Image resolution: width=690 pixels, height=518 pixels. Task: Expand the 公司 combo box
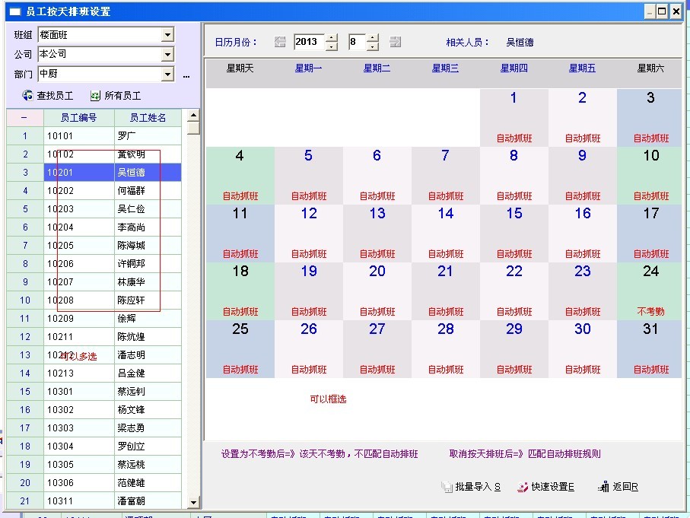pos(167,55)
